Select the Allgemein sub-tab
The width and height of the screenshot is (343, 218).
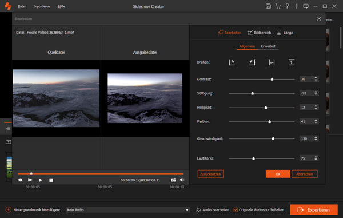tap(247, 46)
